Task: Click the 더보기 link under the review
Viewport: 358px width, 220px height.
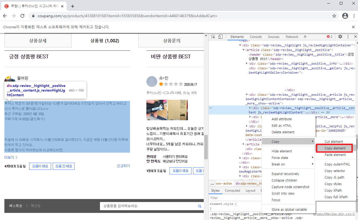Action: [11, 157]
